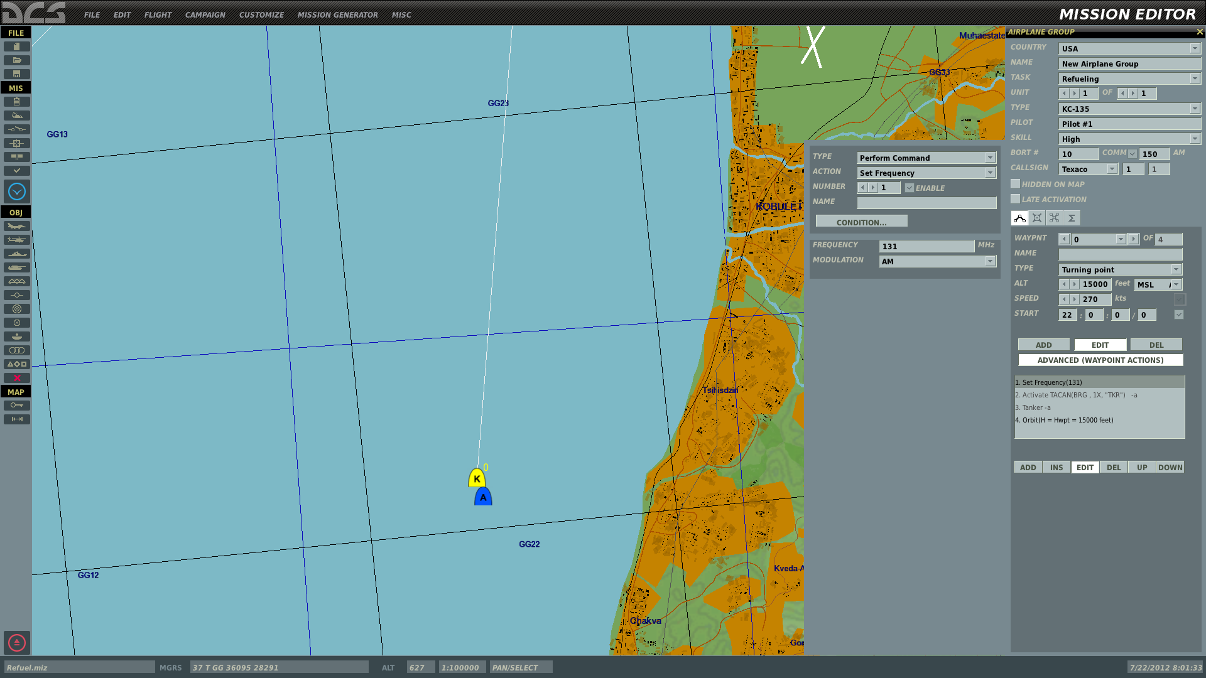Image resolution: width=1206 pixels, height=678 pixels.
Task: Save mission floppy disk icon
Action: 16,74
